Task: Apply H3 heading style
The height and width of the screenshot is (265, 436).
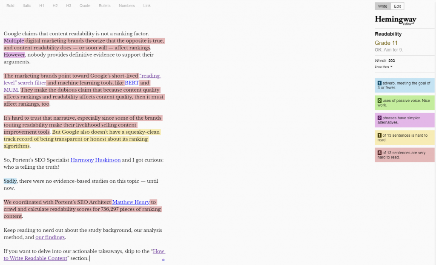Action: (69, 6)
